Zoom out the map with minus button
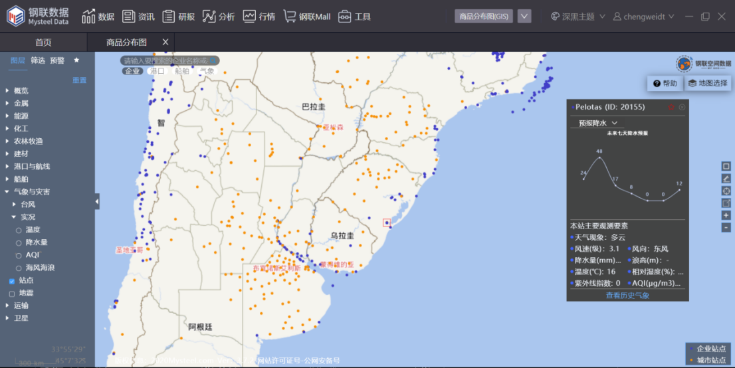This screenshot has height=368, width=735. (726, 227)
